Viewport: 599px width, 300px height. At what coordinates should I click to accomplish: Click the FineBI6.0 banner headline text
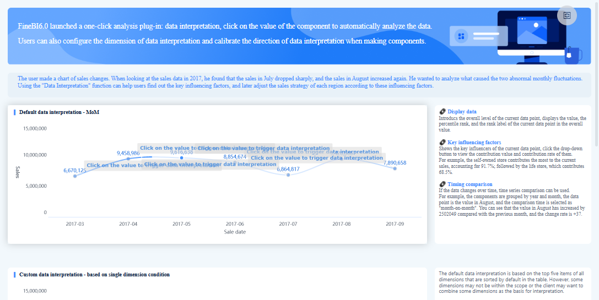(x=225, y=34)
